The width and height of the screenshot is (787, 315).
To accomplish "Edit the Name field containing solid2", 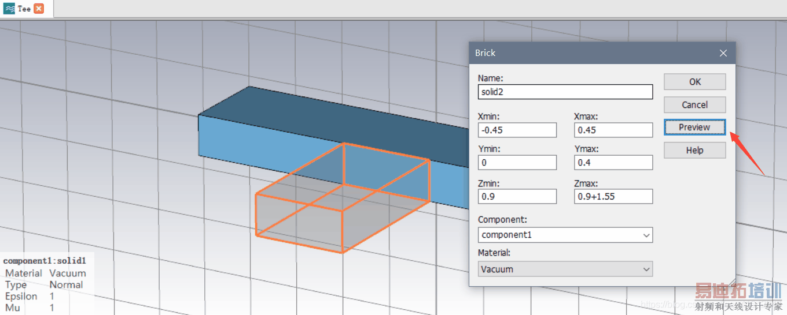I will click(x=565, y=92).
